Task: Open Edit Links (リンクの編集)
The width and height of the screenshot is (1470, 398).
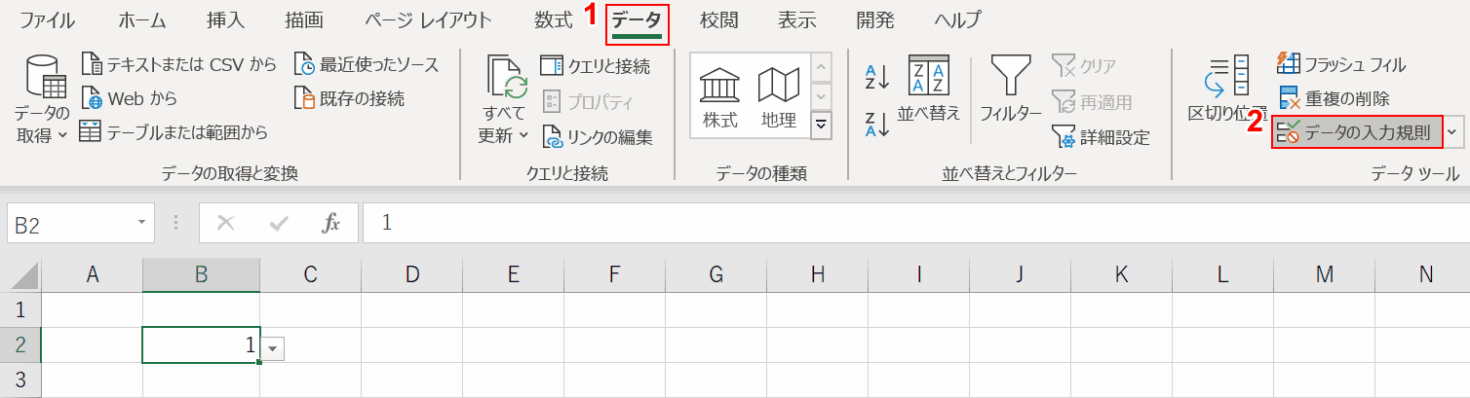Action: (x=597, y=137)
